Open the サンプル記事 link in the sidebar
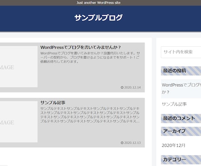201x166 pixels. 174,104
